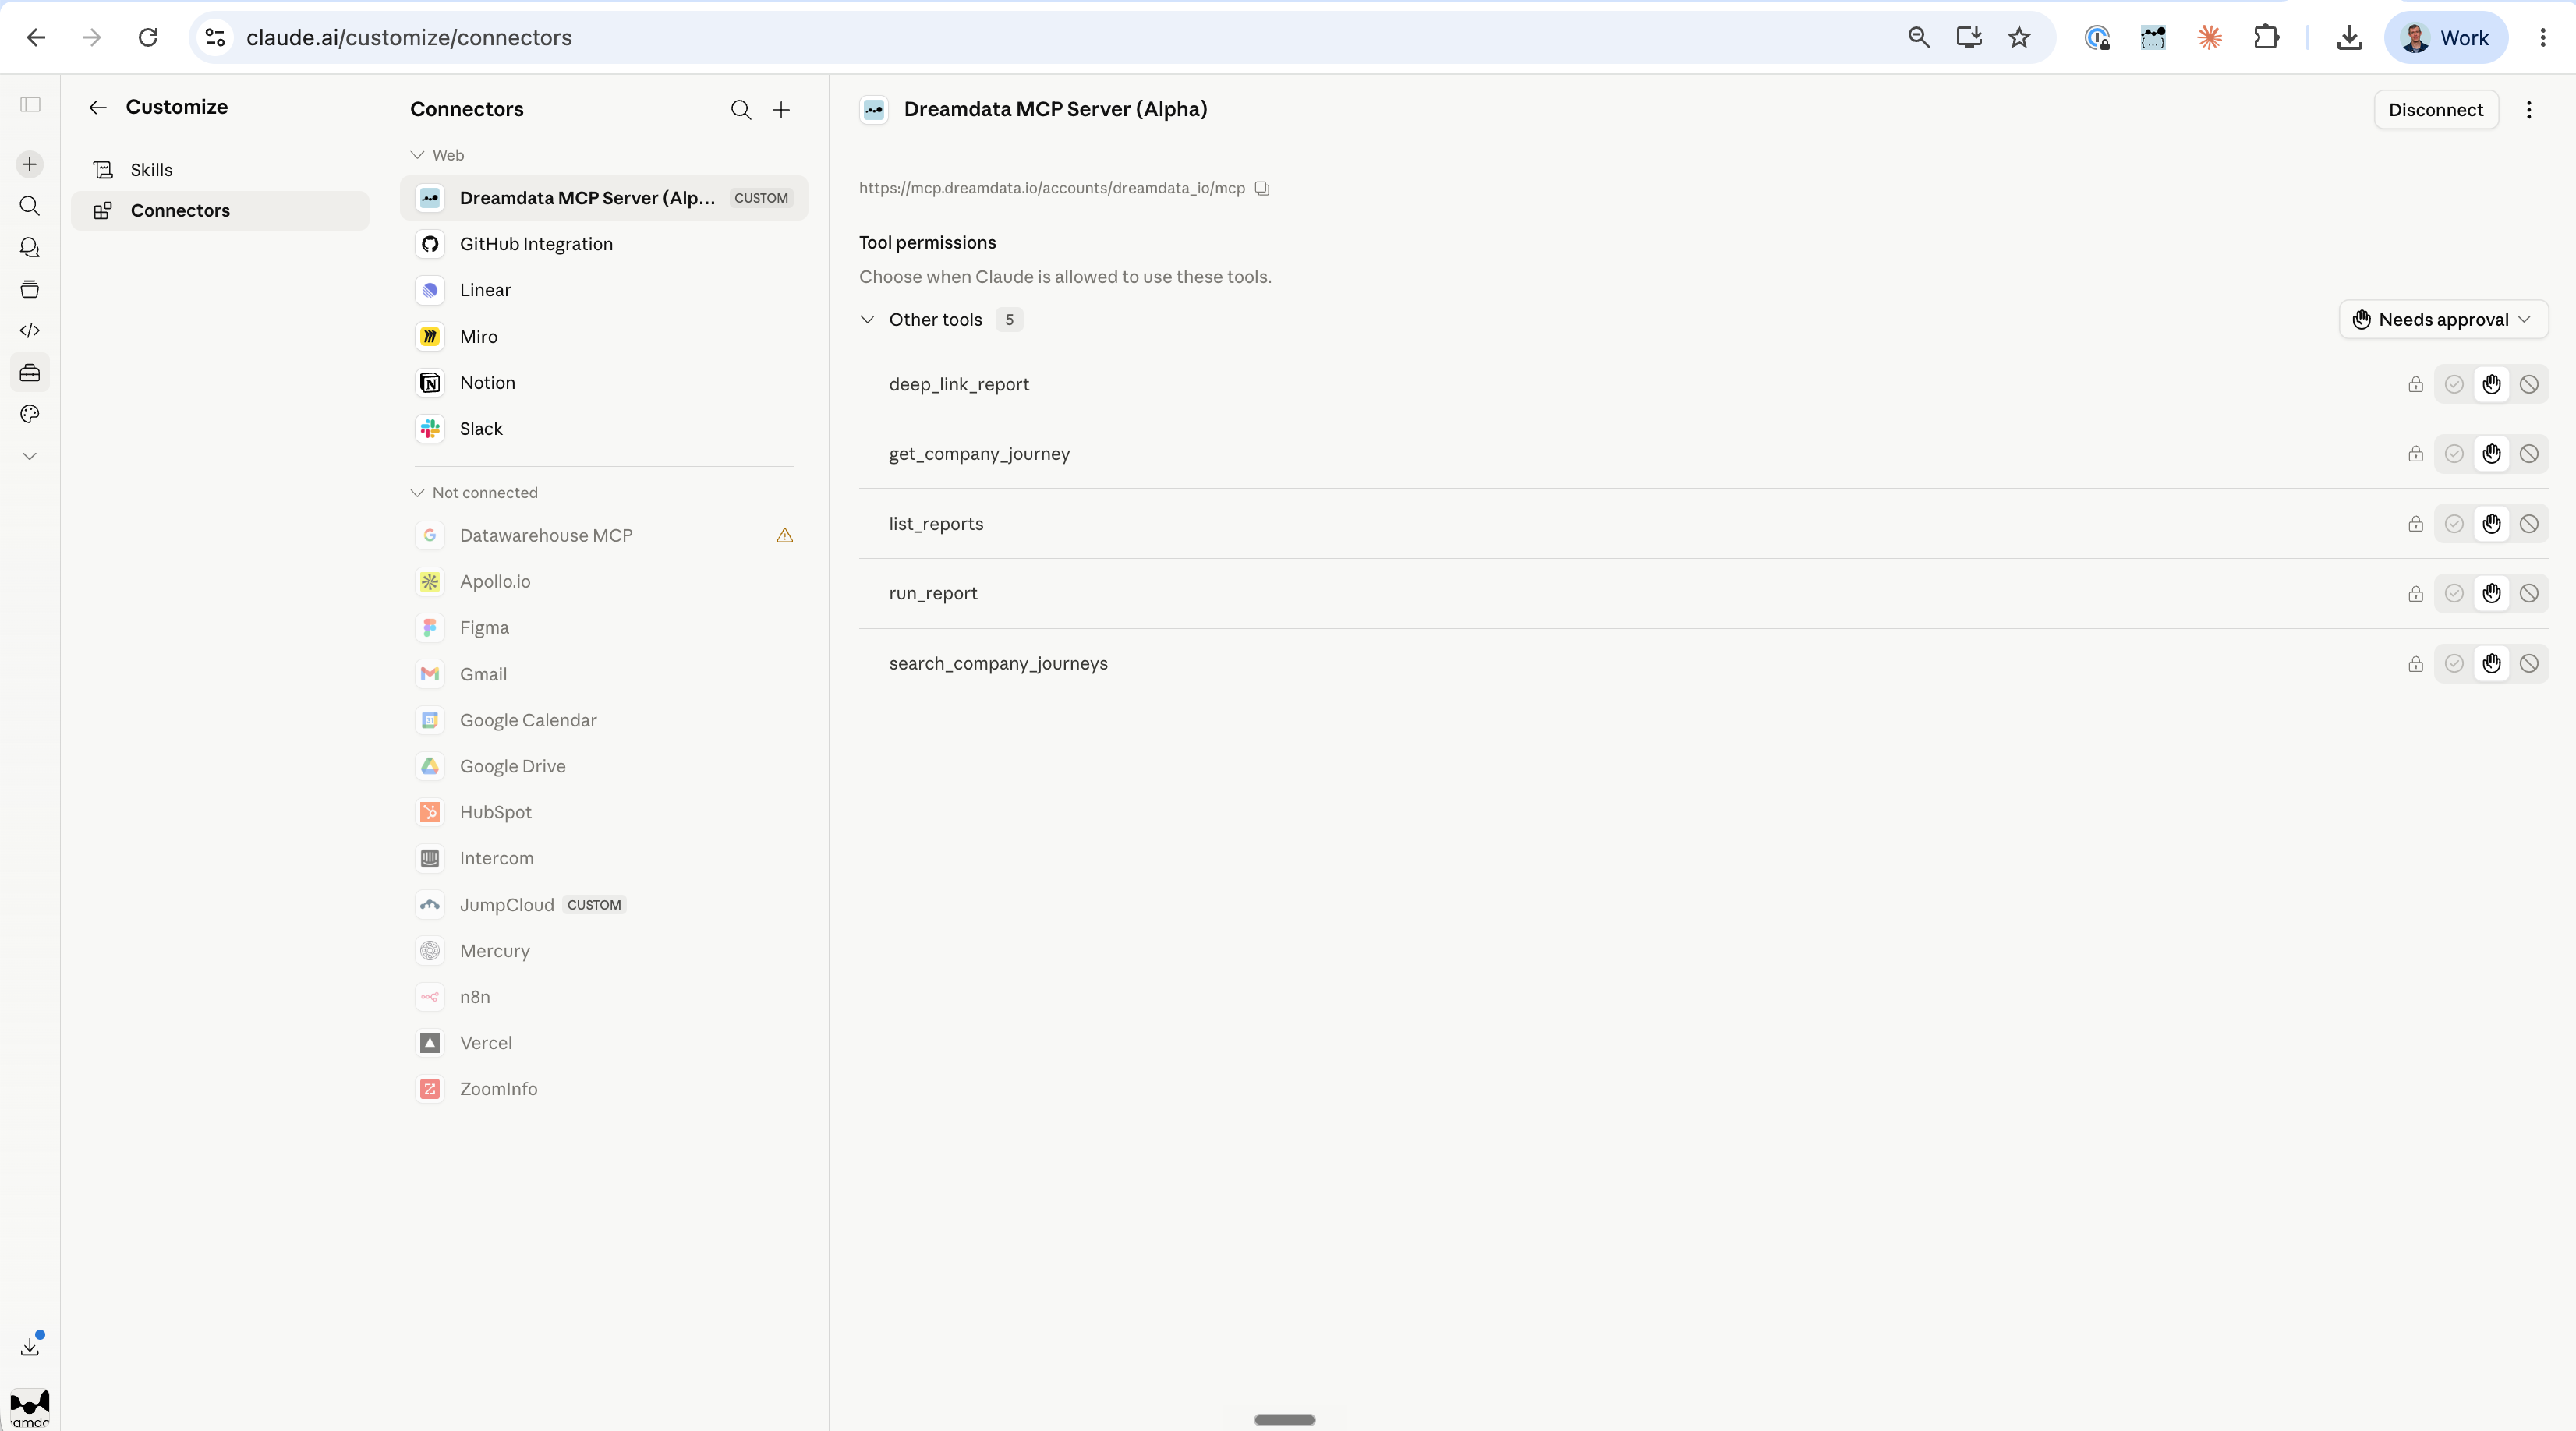The image size is (2576, 1431).
Task: Click lock icon on run_report row
Action: point(2416,594)
